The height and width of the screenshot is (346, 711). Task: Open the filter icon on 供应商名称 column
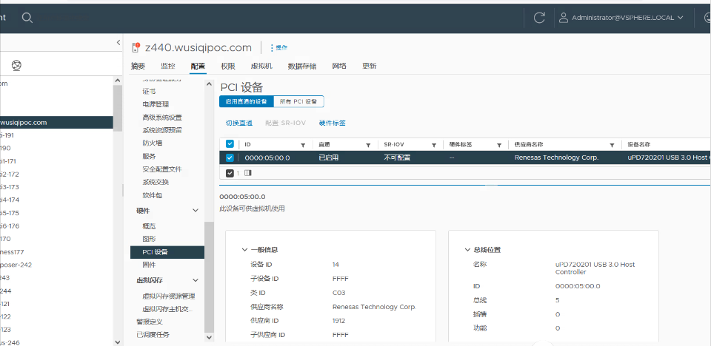(x=612, y=145)
